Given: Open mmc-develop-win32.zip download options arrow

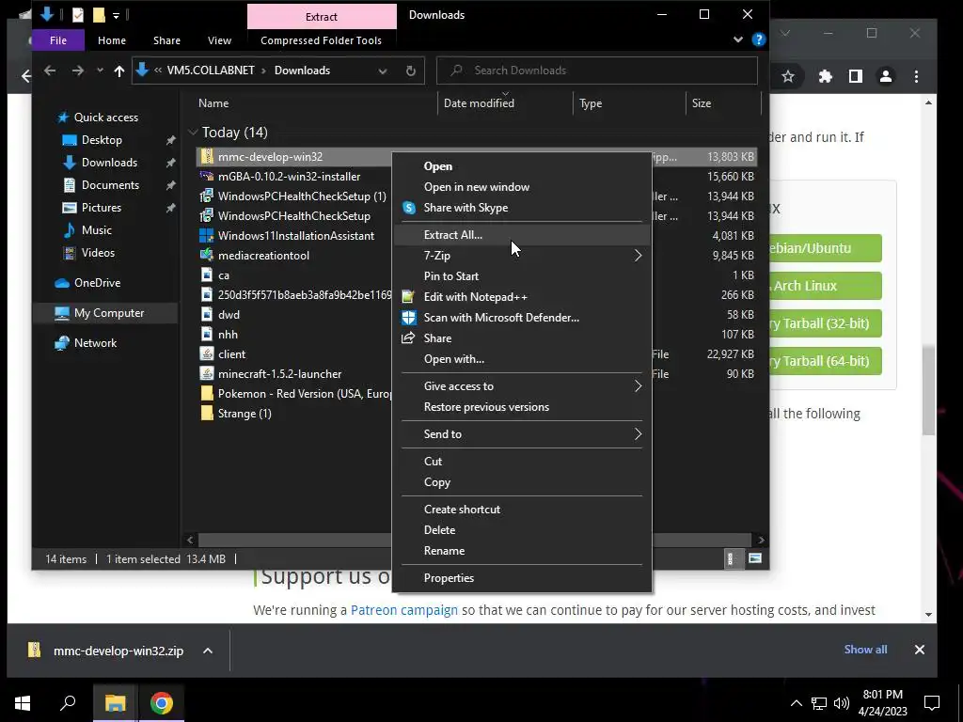Looking at the screenshot, I should pos(208,651).
